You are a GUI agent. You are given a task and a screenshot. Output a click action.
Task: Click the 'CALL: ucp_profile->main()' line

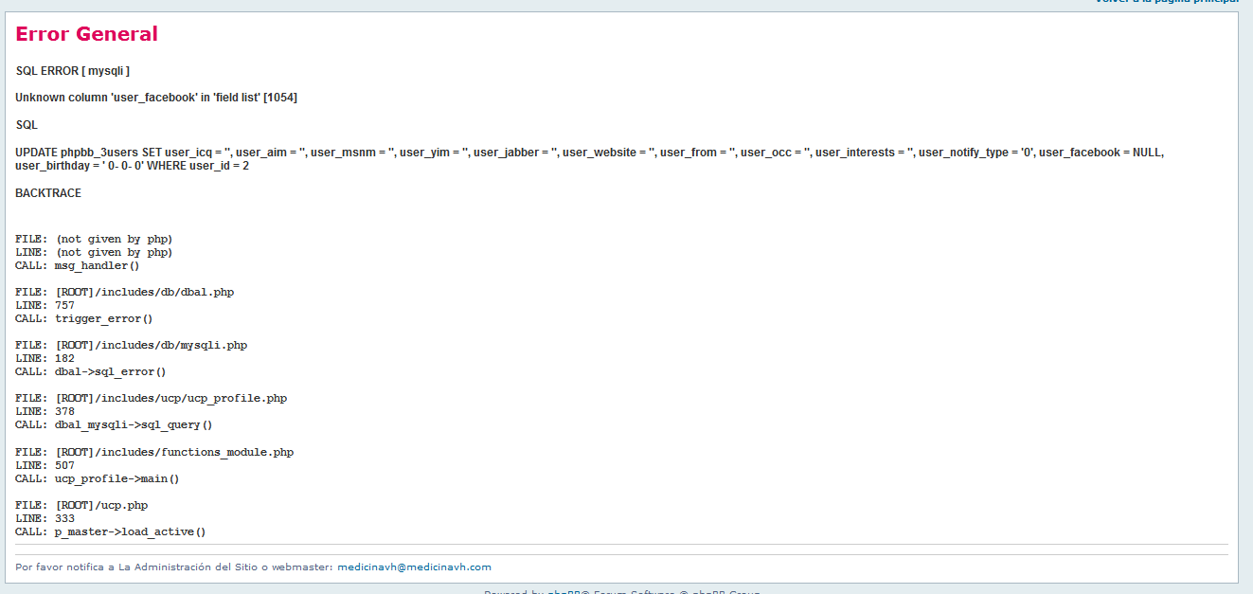click(x=97, y=478)
